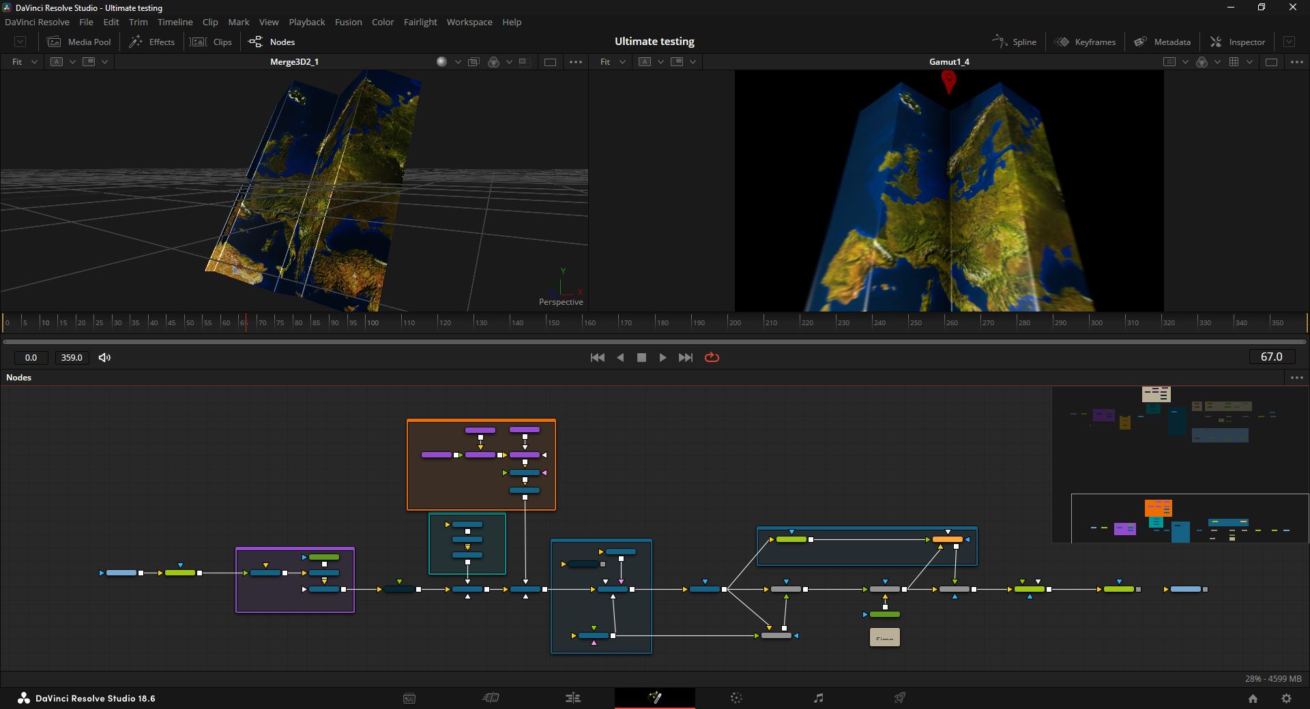Switch to the Color page icon

[736, 697]
